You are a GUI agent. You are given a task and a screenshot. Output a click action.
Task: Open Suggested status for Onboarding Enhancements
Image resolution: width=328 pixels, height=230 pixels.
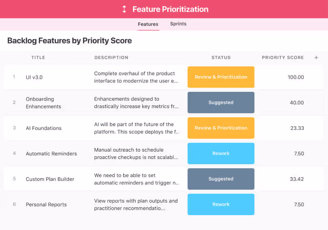(x=221, y=102)
